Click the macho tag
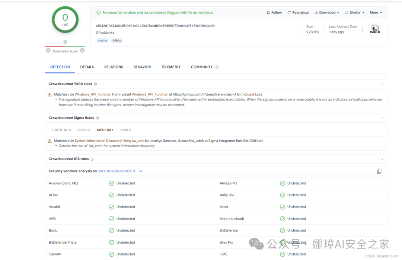 coord(102,41)
